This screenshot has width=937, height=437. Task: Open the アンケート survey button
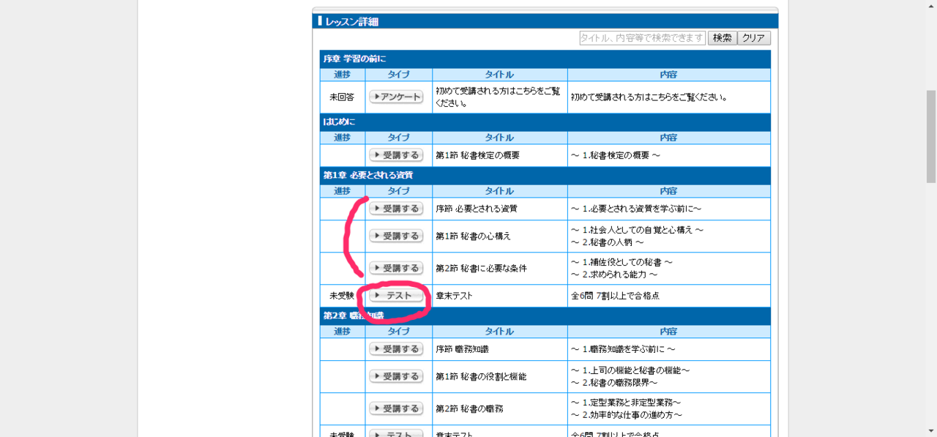click(x=396, y=97)
